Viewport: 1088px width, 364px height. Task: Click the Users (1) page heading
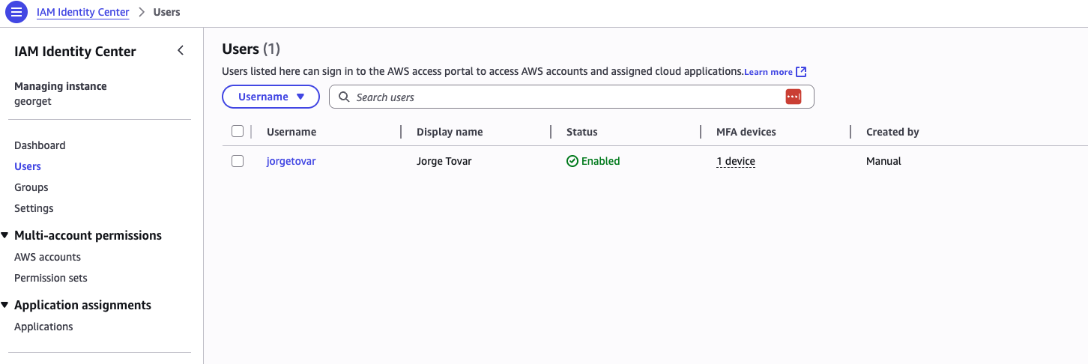[251, 49]
